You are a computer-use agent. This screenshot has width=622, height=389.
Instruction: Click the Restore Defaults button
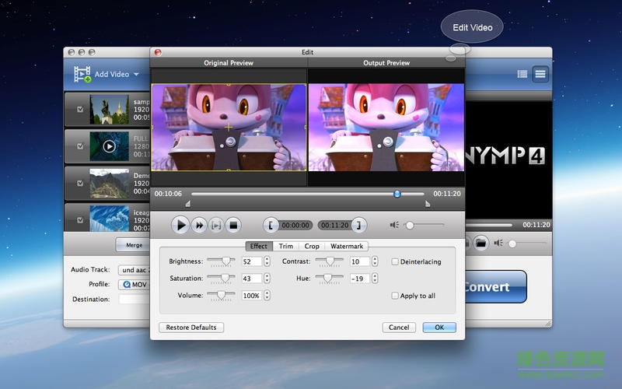191,328
